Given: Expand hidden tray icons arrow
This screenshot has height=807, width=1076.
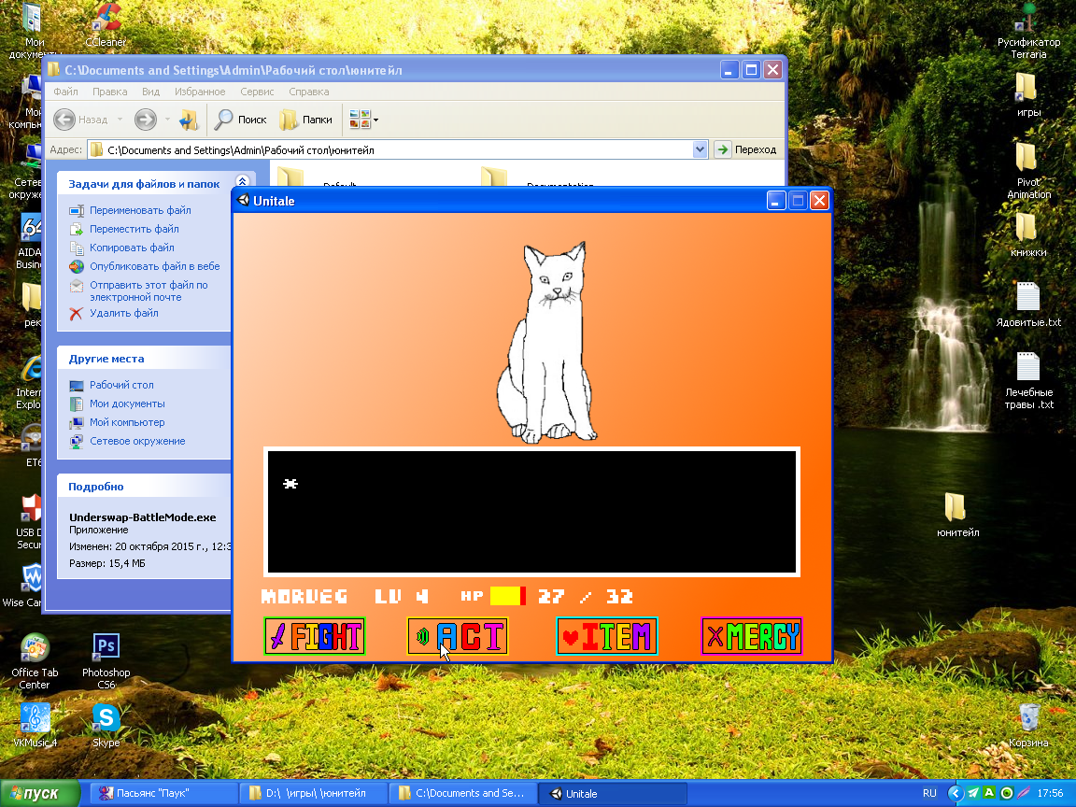Looking at the screenshot, I should coord(955,793).
